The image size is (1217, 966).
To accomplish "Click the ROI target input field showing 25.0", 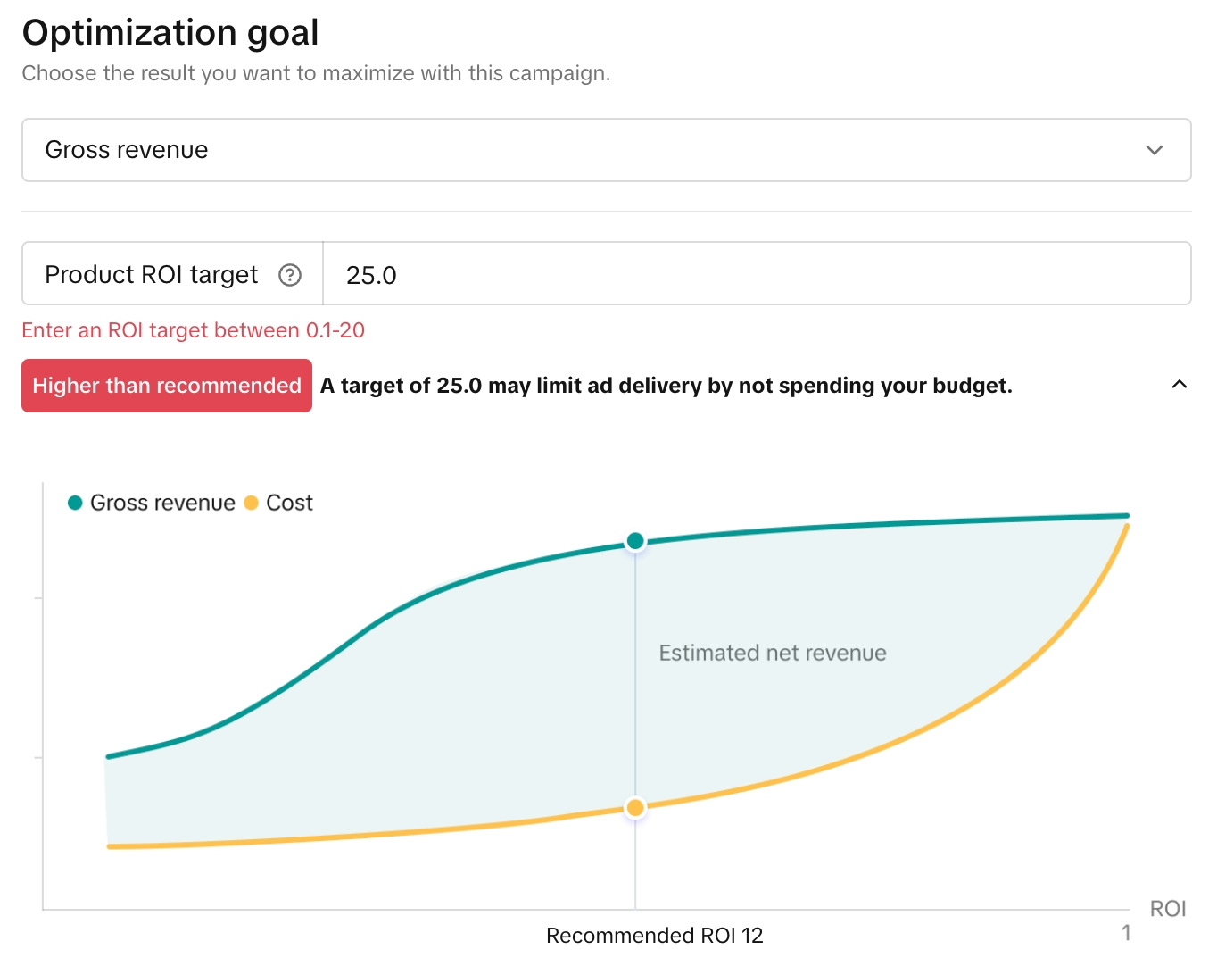I will 756,274.
